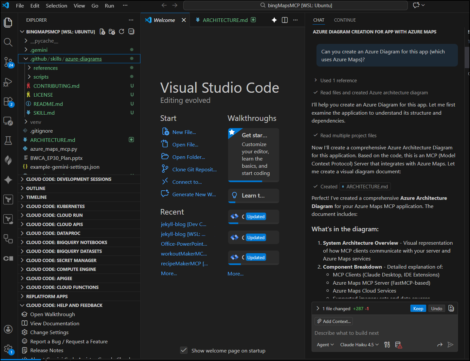Open Source Control view with 24 badge
This screenshot has height=361, width=470.
tap(8, 62)
